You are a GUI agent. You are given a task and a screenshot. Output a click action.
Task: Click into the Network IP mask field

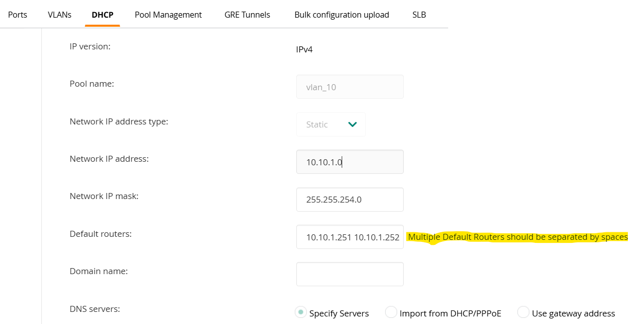(350, 200)
